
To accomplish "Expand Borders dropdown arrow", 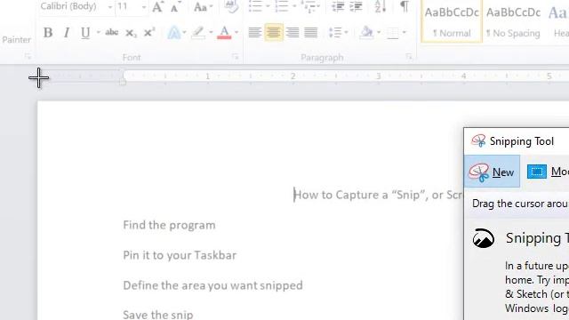I will (404, 33).
